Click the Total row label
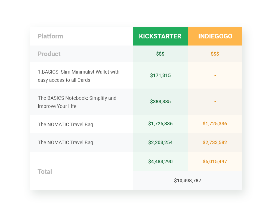This screenshot has height=218, width=272. tap(45, 172)
